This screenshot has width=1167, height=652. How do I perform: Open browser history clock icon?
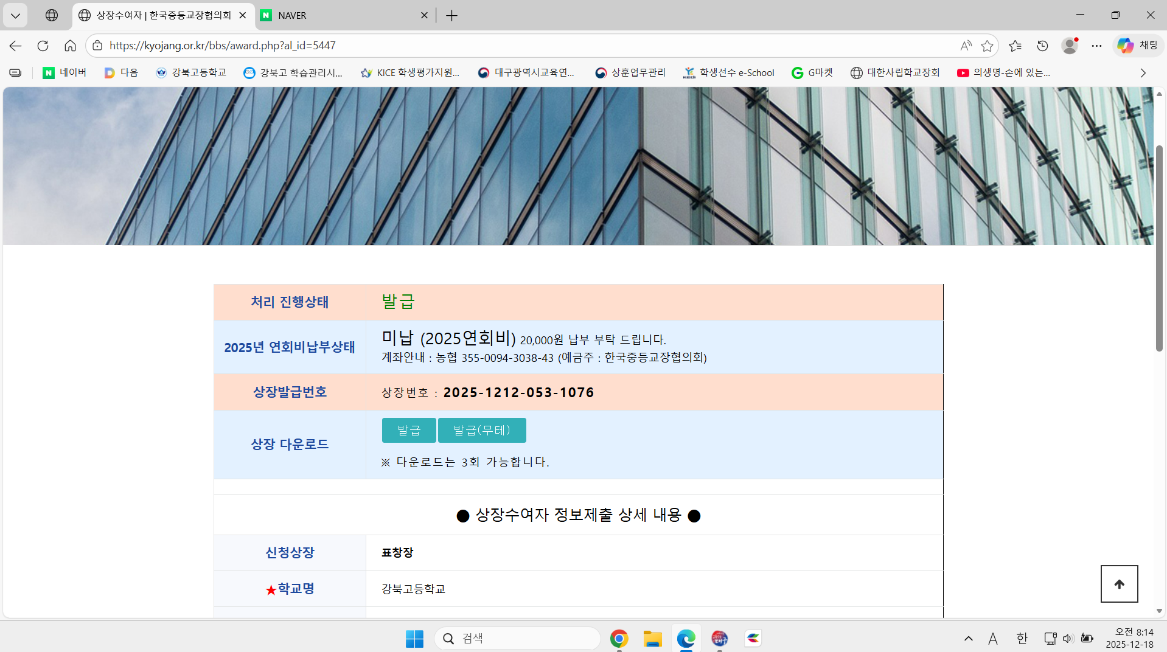1042,46
